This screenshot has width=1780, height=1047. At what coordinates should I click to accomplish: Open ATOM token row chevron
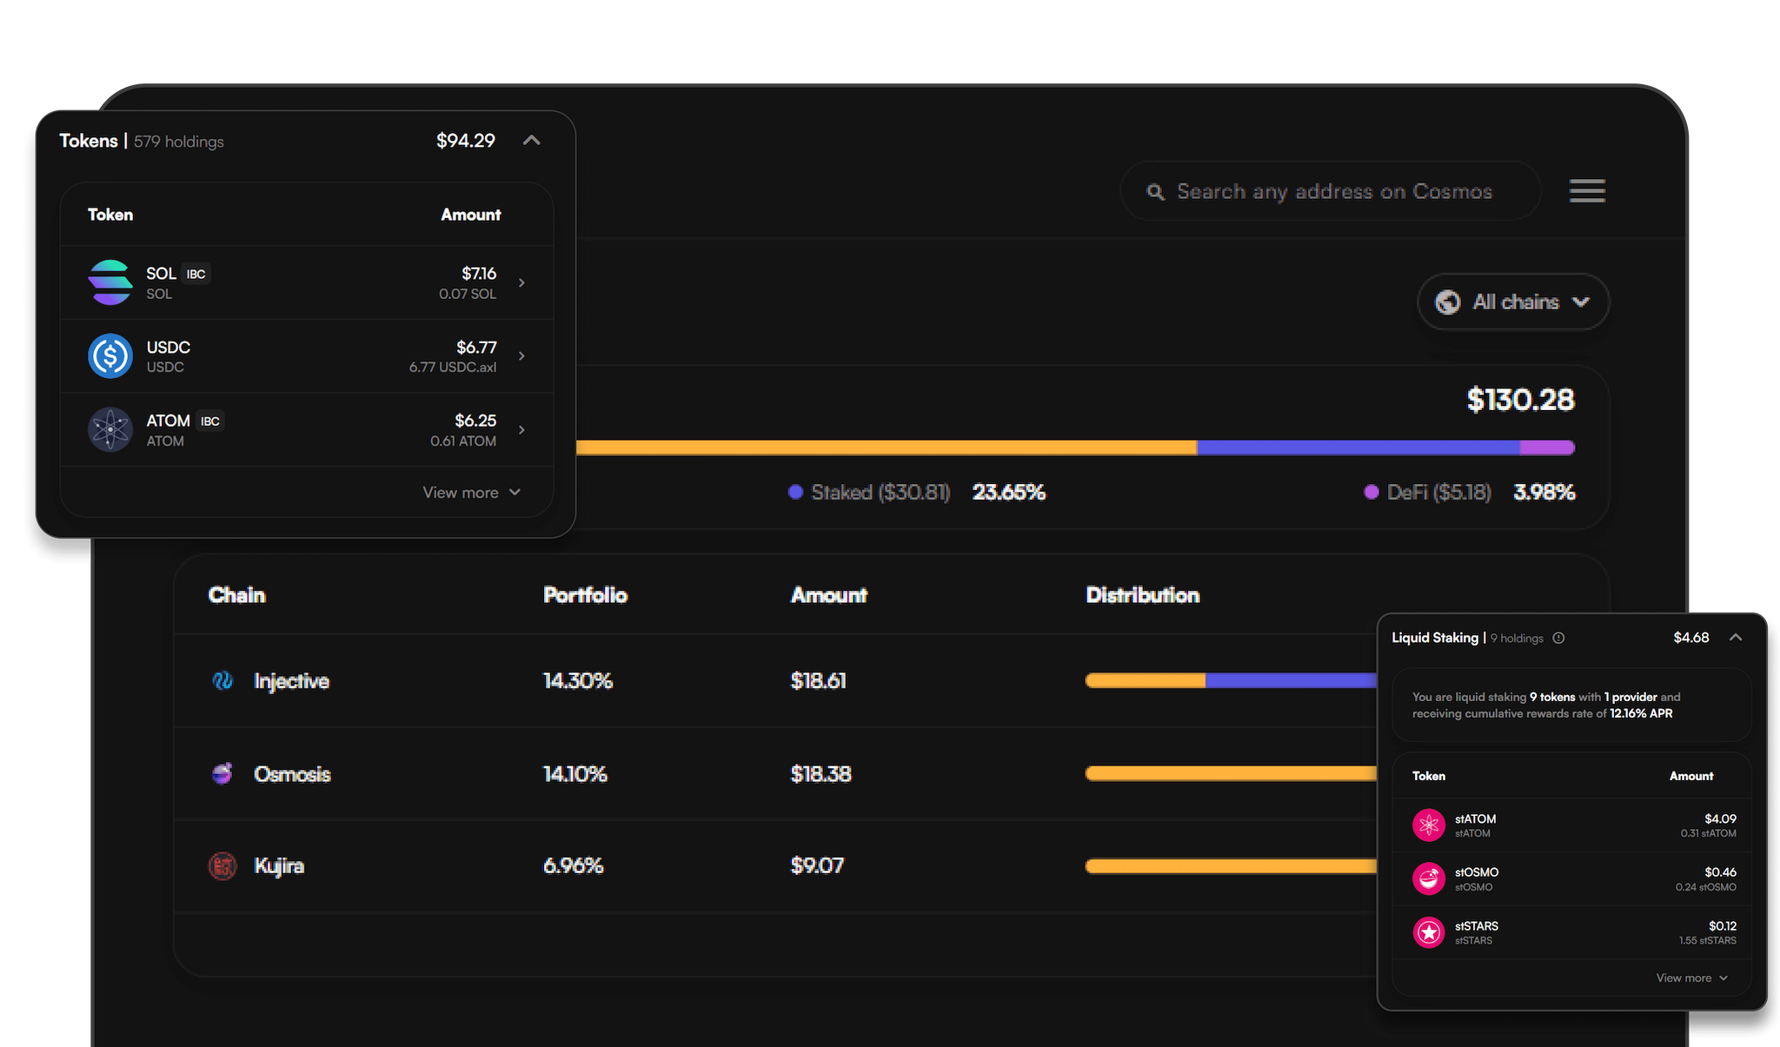(x=521, y=429)
